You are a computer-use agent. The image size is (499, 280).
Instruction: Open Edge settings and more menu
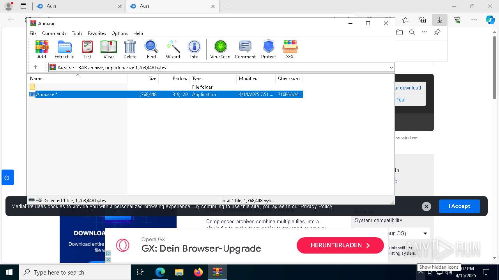pyautogui.click(x=474, y=20)
